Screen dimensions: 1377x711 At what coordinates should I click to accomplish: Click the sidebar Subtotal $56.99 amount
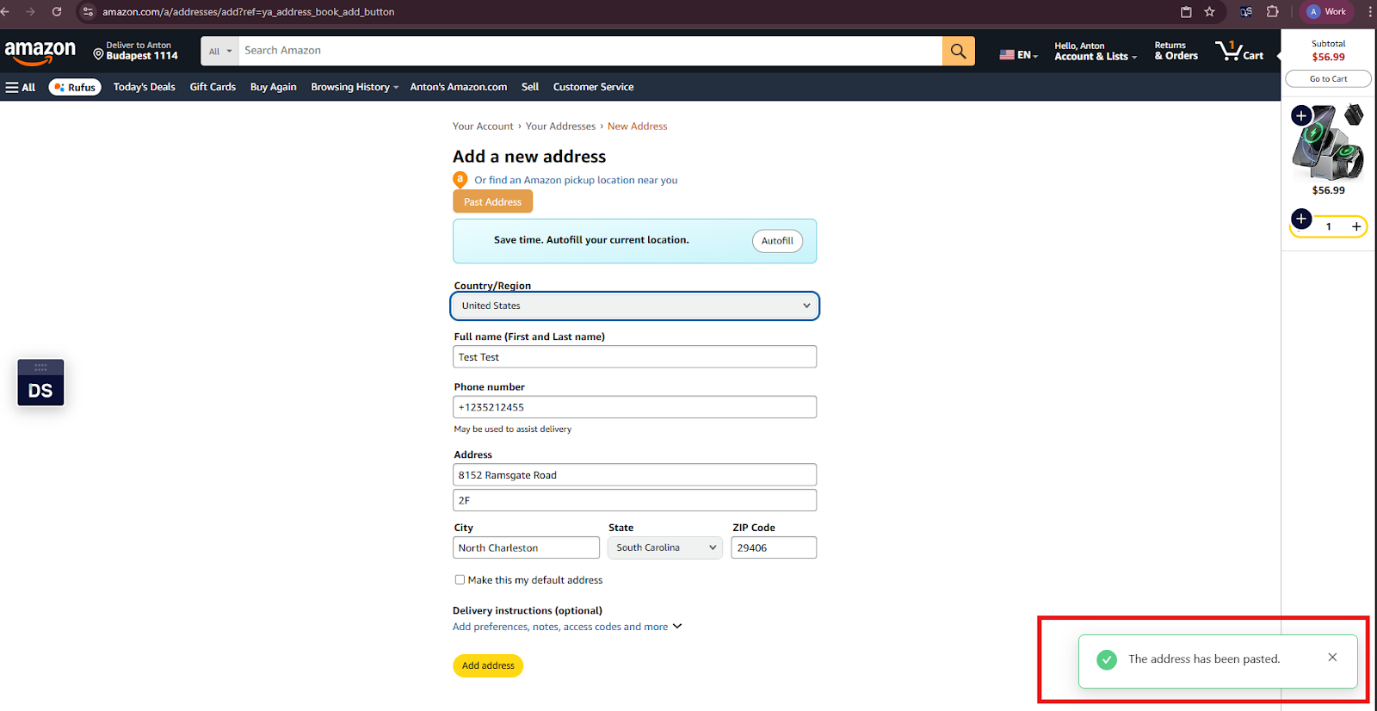click(x=1328, y=57)
